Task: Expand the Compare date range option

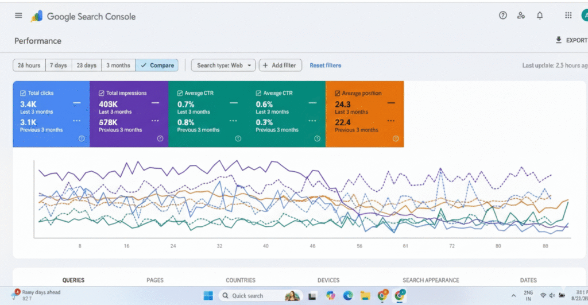Action: (157, 65)
